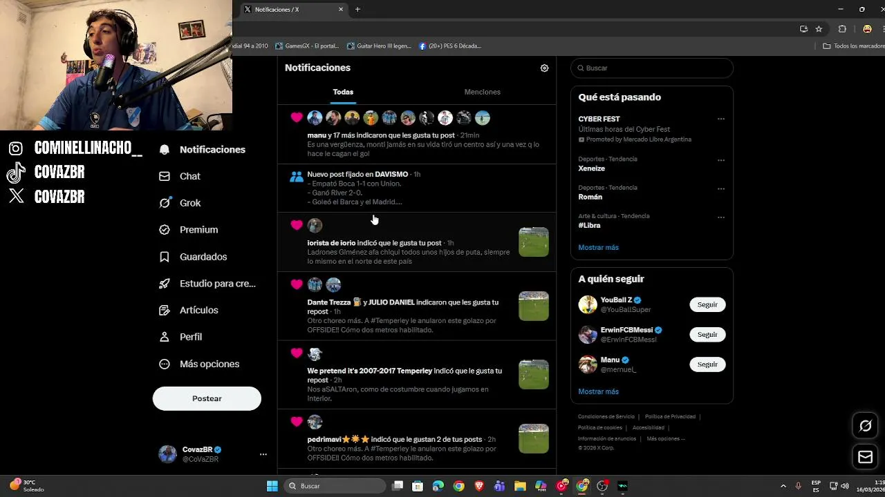Open floating messages envelope button

866,457
